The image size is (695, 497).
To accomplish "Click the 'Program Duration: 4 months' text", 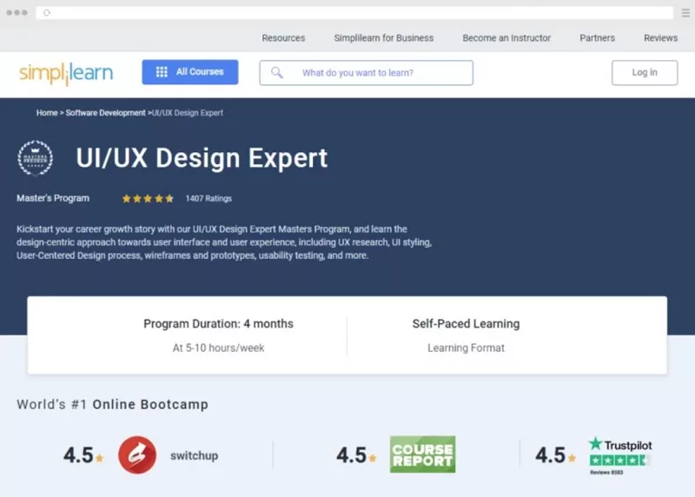I will 219,324.
